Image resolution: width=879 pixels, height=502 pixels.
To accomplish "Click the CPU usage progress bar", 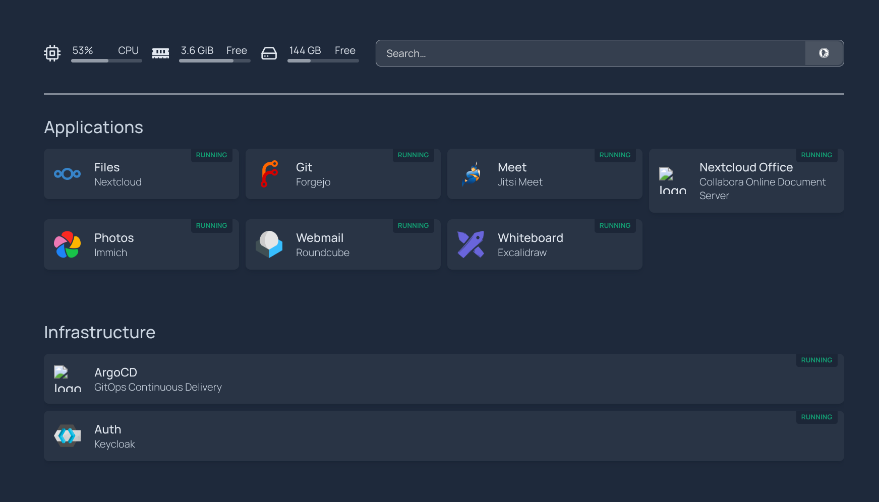I will 106,61.
